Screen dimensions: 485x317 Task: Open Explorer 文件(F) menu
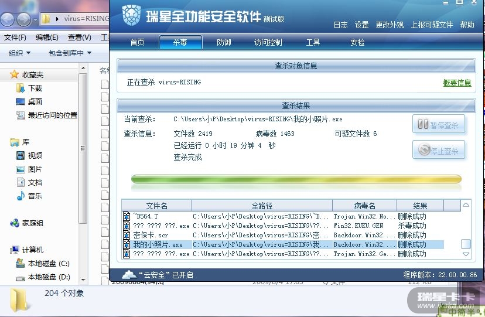[15, 38]
